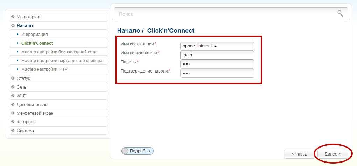
Task: Select Click'n'Connect in the sidebar
Action: point(37,43)
